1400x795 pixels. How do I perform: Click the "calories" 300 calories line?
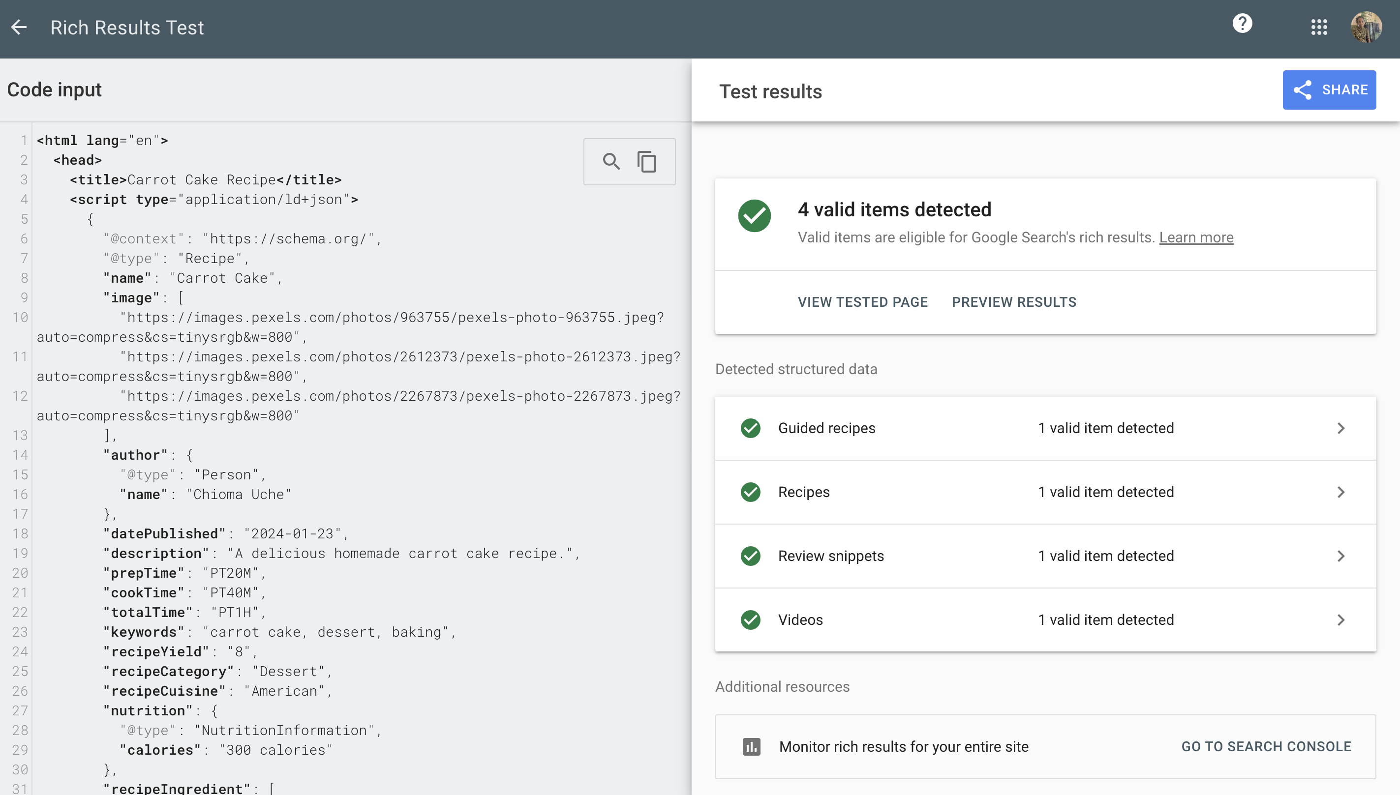[x=226, y=750]
